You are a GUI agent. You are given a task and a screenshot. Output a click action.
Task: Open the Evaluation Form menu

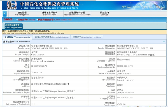click(50, 14)
